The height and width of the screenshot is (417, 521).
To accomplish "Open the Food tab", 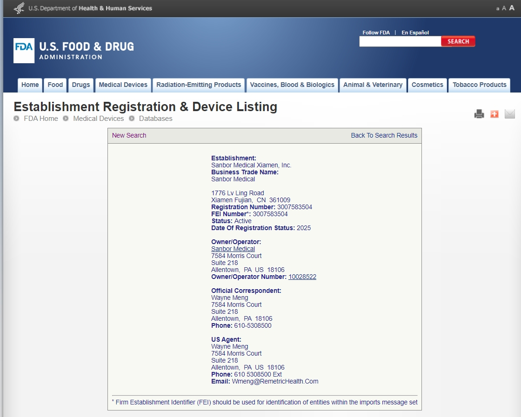I will pyautogui.click(x=55, y=85).
